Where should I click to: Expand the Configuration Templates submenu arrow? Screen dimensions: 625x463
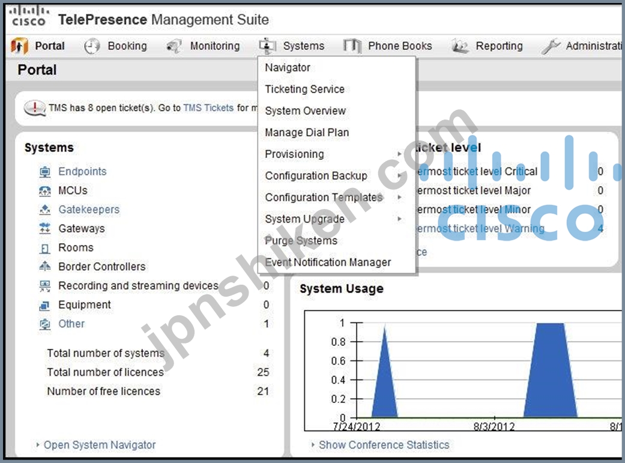(399, 197)
